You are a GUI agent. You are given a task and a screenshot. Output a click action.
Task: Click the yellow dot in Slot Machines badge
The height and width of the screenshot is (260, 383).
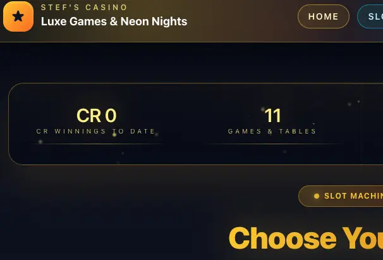317,196
